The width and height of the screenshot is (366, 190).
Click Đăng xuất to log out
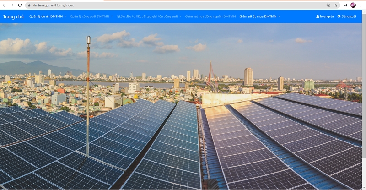(346, 16)
